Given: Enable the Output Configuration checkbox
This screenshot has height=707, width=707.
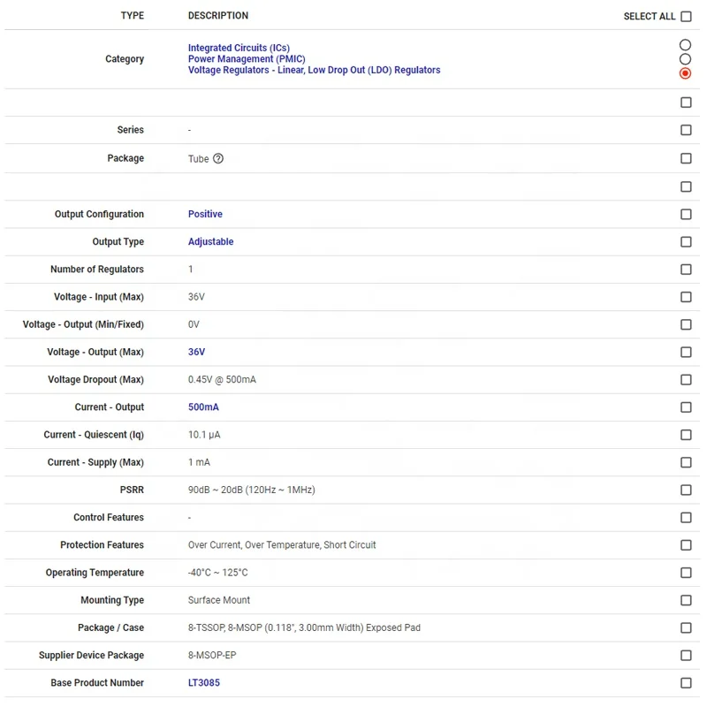Looking at the screenshot, I should (686, 214).
